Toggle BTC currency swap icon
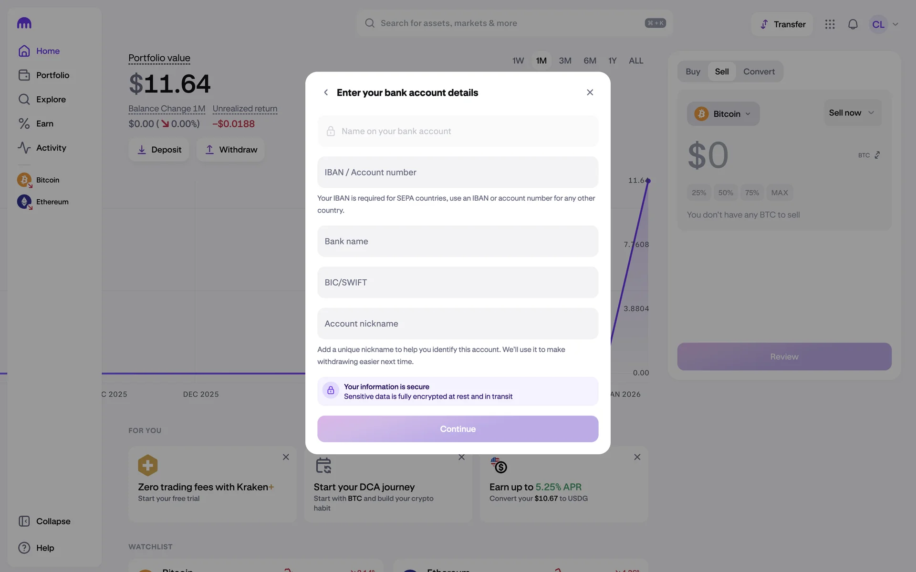 point(877,155)
